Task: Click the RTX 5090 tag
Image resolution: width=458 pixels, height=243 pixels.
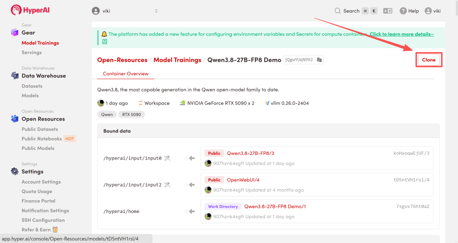Action: coord(131,114)
